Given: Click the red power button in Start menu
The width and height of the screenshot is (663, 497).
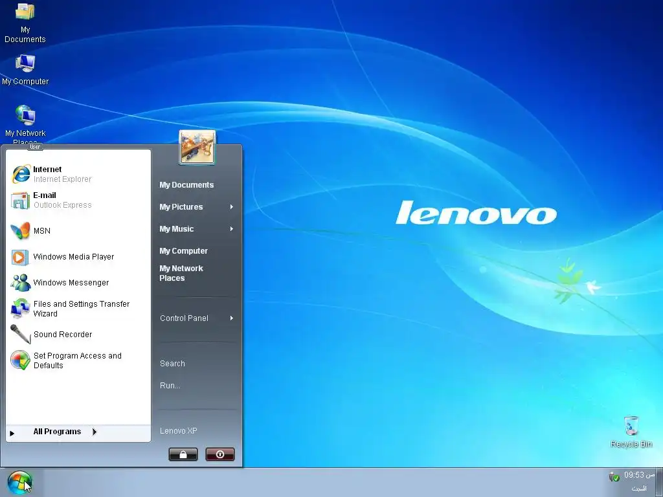Looking at the screenshot, I should coord(220,454).
